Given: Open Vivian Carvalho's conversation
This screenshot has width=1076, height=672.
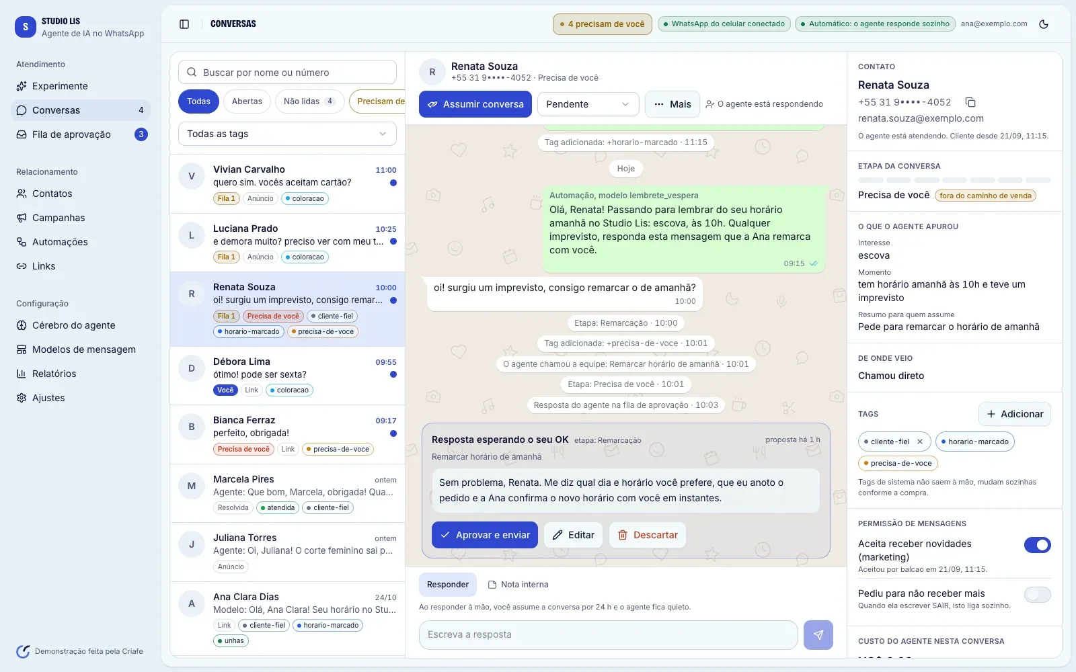Looking at the screenshot, I should [x=287, y=184].
